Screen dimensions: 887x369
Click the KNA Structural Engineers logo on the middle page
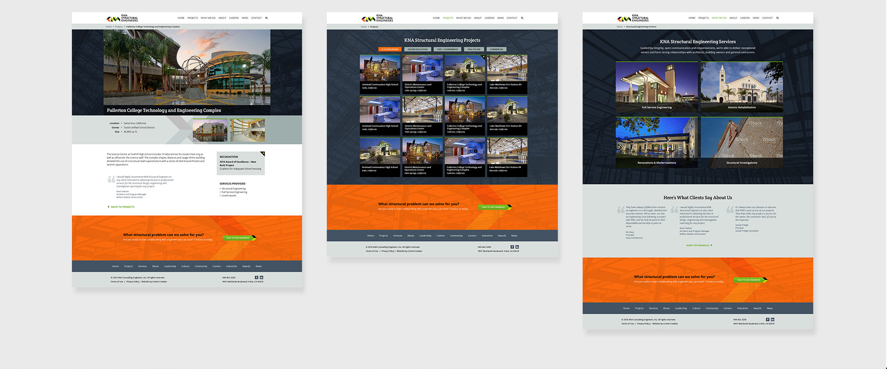click(x=377, y=18)
